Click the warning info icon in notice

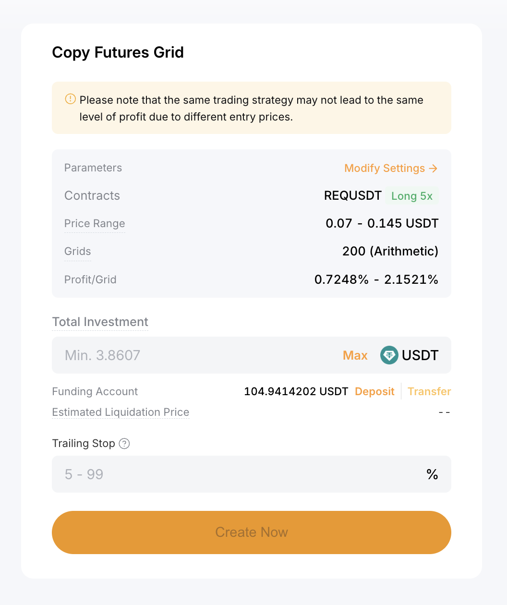click(x=70, y=99)
